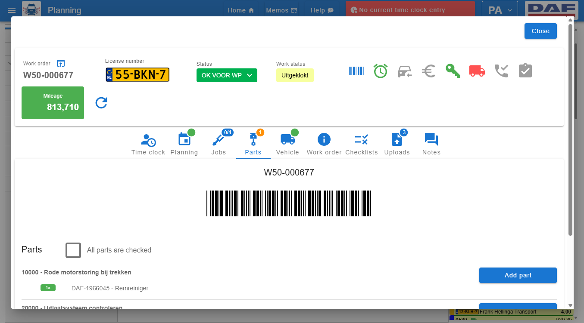Click the barcode status icon
The height and width of the screenshot is (323, 584).
tap(356, 71)
